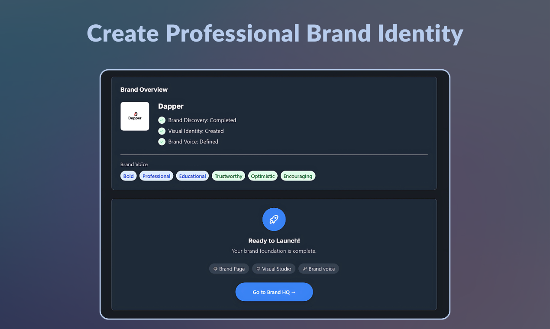The image size is (550, 329).
Task: Open the Brand voice chip
Action: [x=318, y=268]
